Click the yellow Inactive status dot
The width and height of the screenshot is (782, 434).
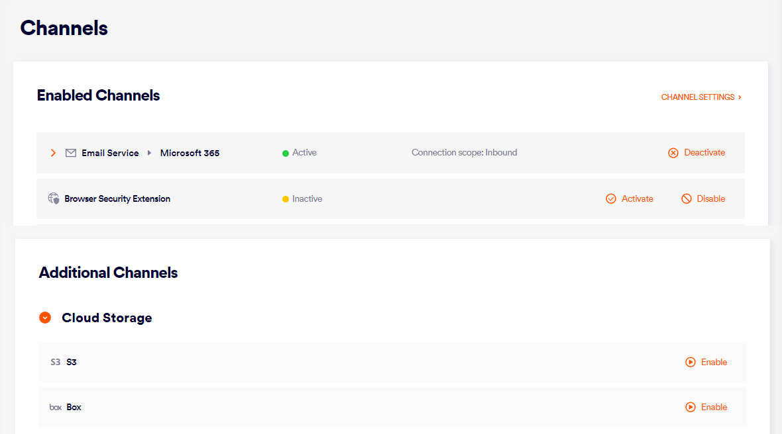coord(286,199)
